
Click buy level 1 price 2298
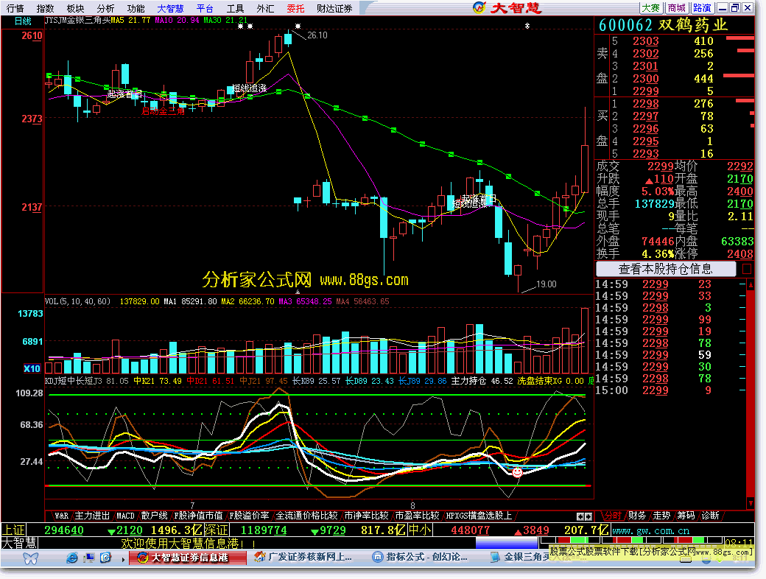tap(645, 104)
